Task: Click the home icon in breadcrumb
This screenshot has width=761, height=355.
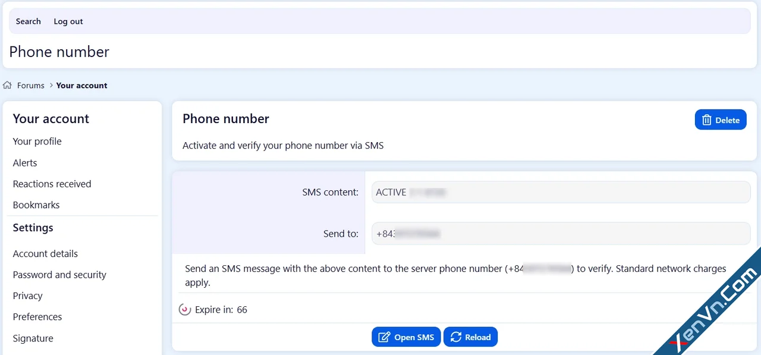Action: pyautogui.click(x=7, y=85)
